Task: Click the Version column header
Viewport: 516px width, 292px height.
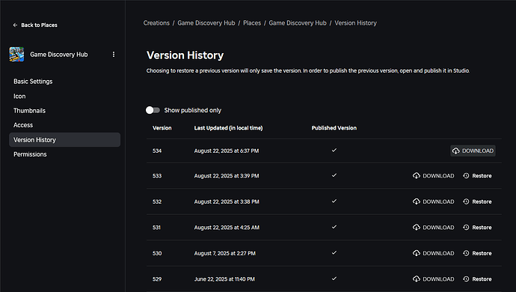Action: tap(162, 128)
